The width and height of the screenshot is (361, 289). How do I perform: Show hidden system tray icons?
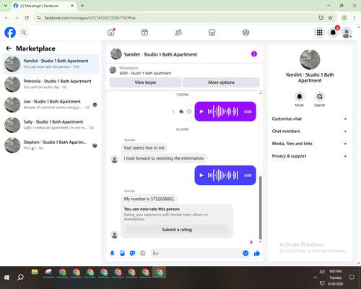point(315,277)
